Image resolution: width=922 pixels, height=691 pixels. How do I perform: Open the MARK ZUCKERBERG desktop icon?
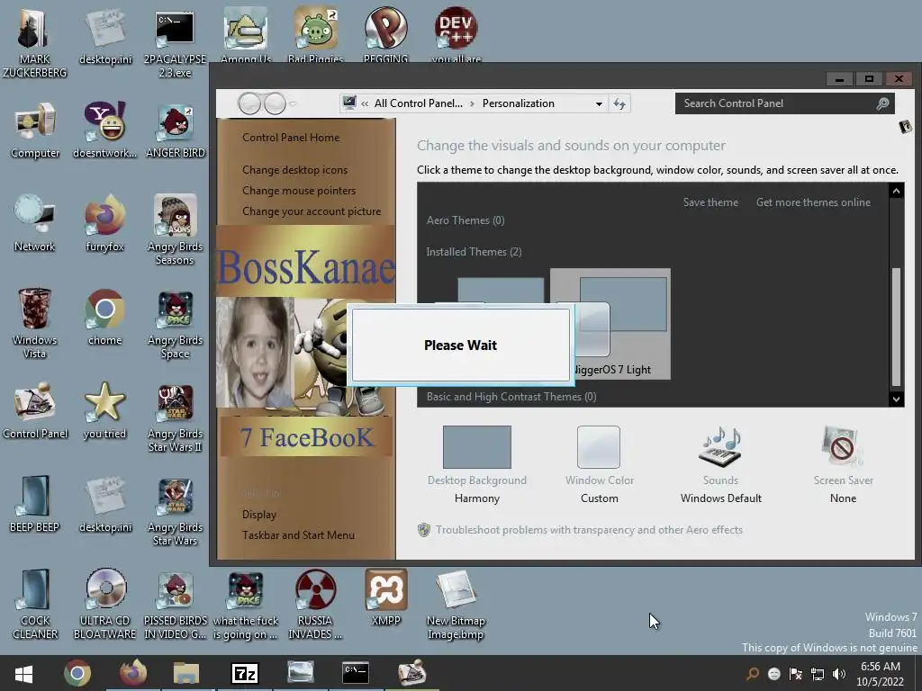(35, 43)
